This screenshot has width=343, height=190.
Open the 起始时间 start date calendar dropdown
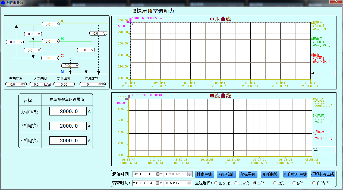[x=161, y=174]
